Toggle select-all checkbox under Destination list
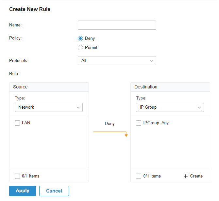This screenshot has width=219, height=201. (139, 176)
